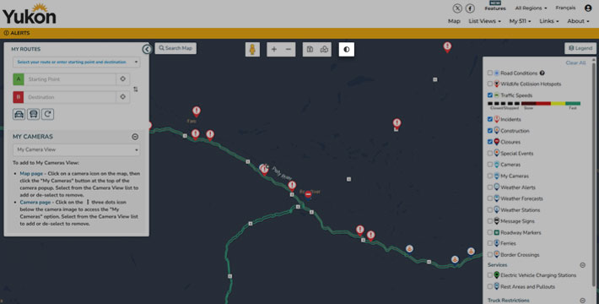Collapse the My Cameras section
Viewport: 599px width, 304px height.
pyautogui.click(x=135, y=137)
